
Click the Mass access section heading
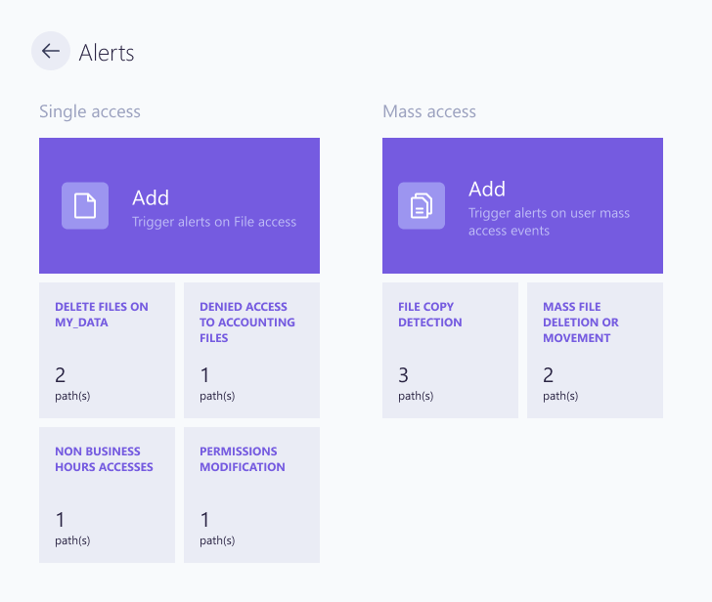tap(429, 111)
